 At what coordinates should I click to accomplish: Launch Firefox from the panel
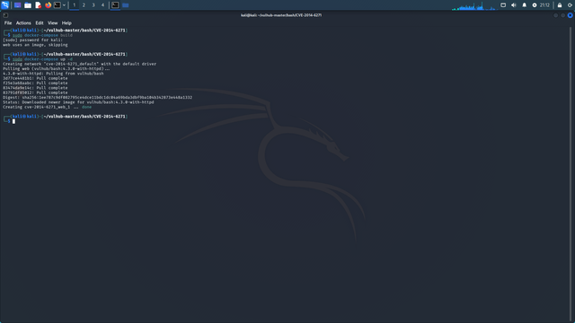pos(48,5)
